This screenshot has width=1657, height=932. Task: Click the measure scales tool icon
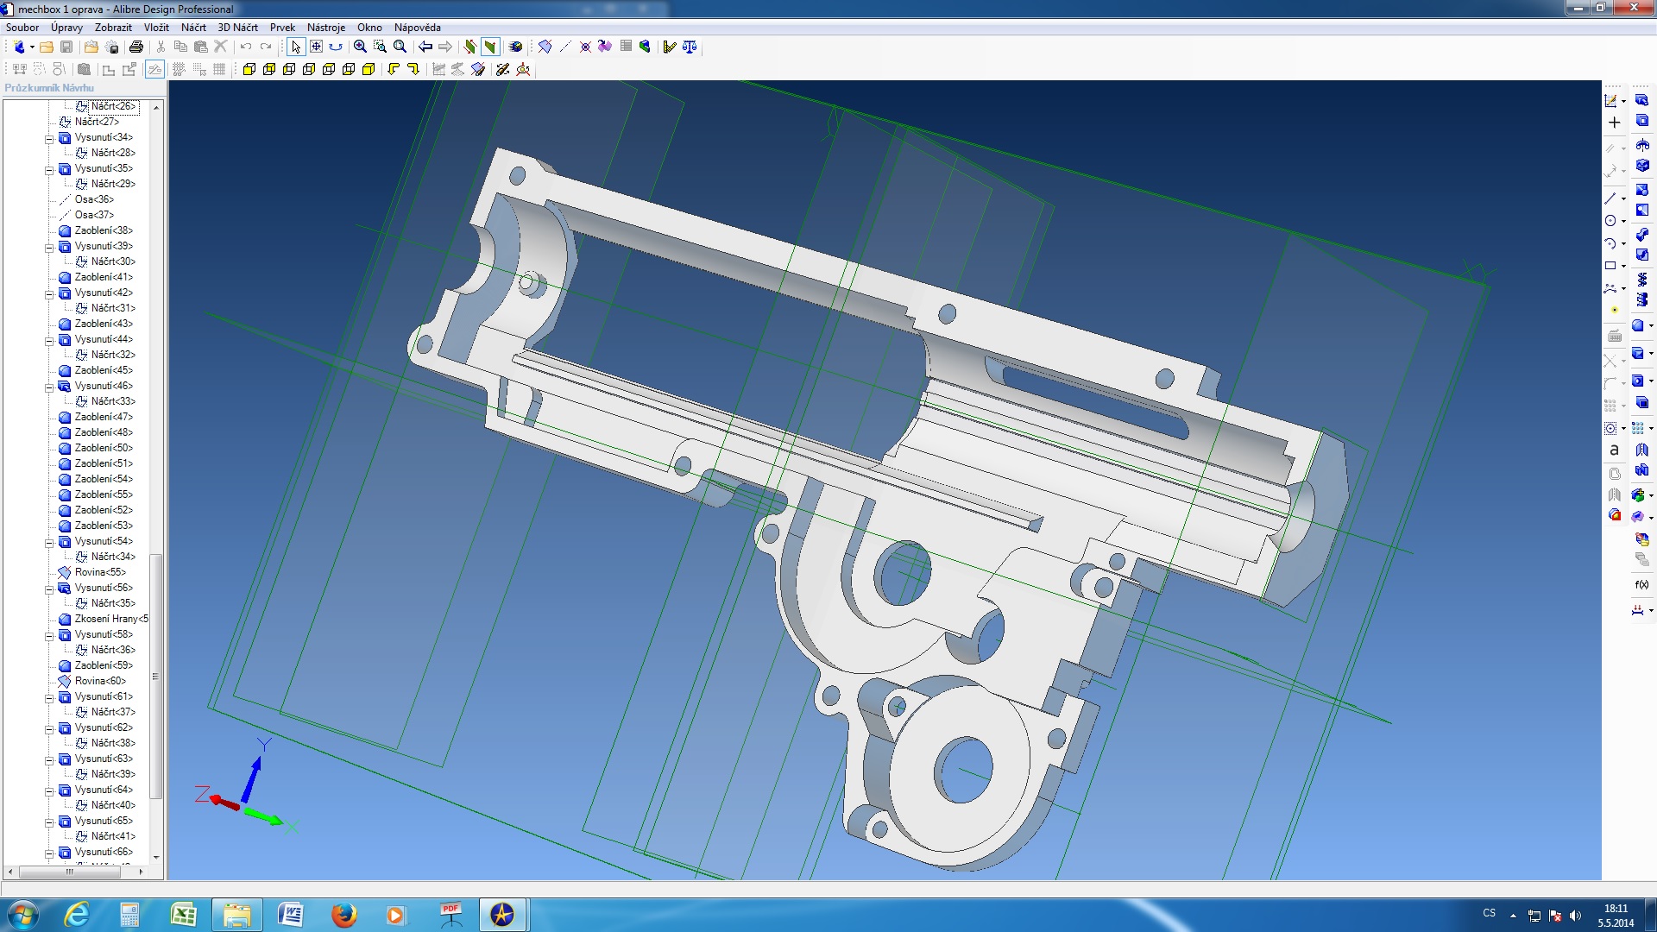pos(690,47)
